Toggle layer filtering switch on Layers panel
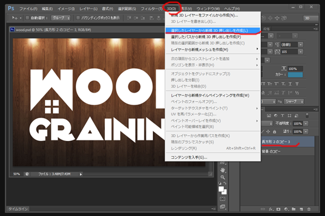Screen dimensions: 325x216 pos(307,115)
